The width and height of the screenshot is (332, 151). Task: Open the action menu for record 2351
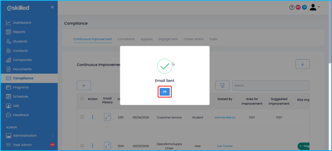pyautogui.click(x=92, y=117)
